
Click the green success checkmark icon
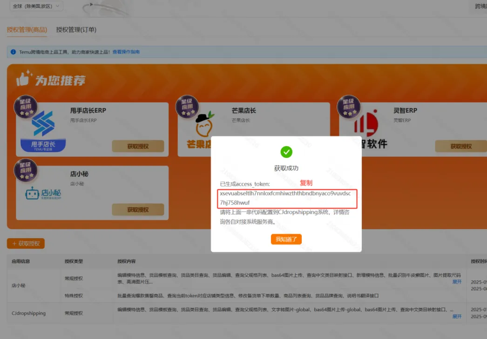[286, 152]
